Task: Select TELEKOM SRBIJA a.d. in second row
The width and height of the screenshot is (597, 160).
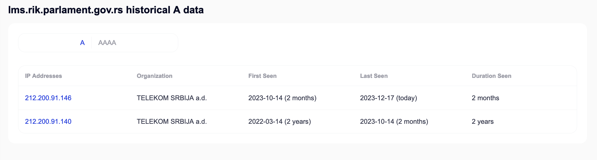Action: 172,121
